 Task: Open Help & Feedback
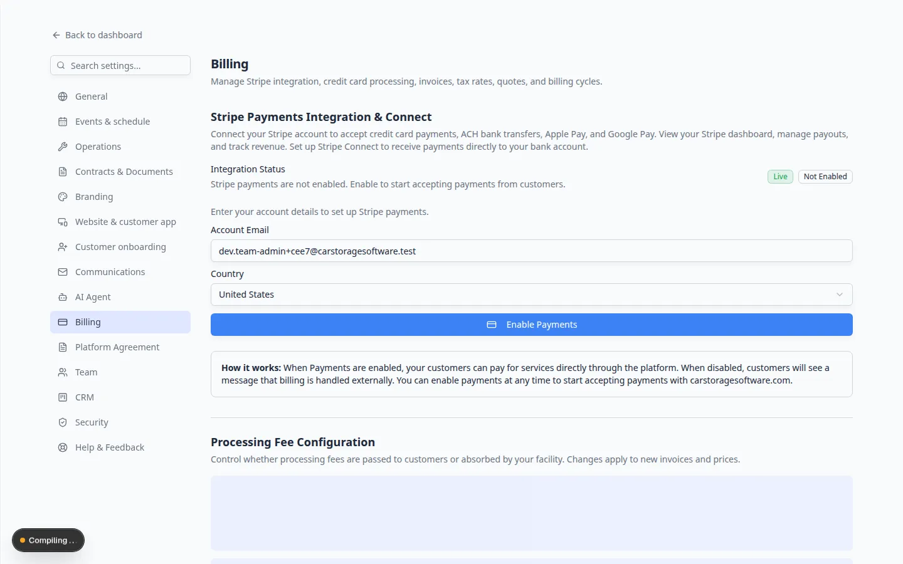coord(120,447)
